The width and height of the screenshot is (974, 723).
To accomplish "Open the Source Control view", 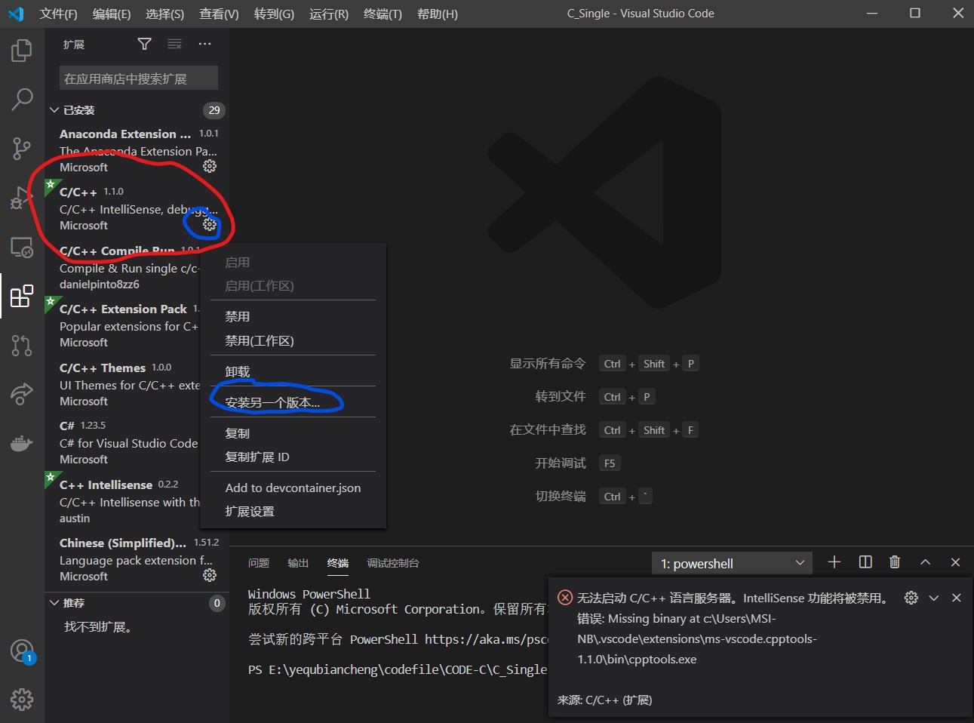I will click(22, 148).
